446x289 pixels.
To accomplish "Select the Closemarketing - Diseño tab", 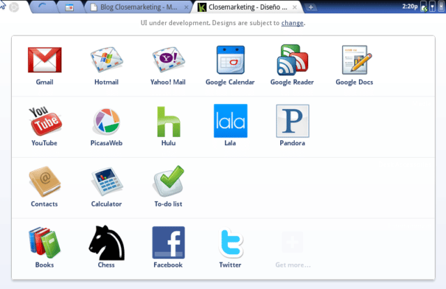I will 248,7.
